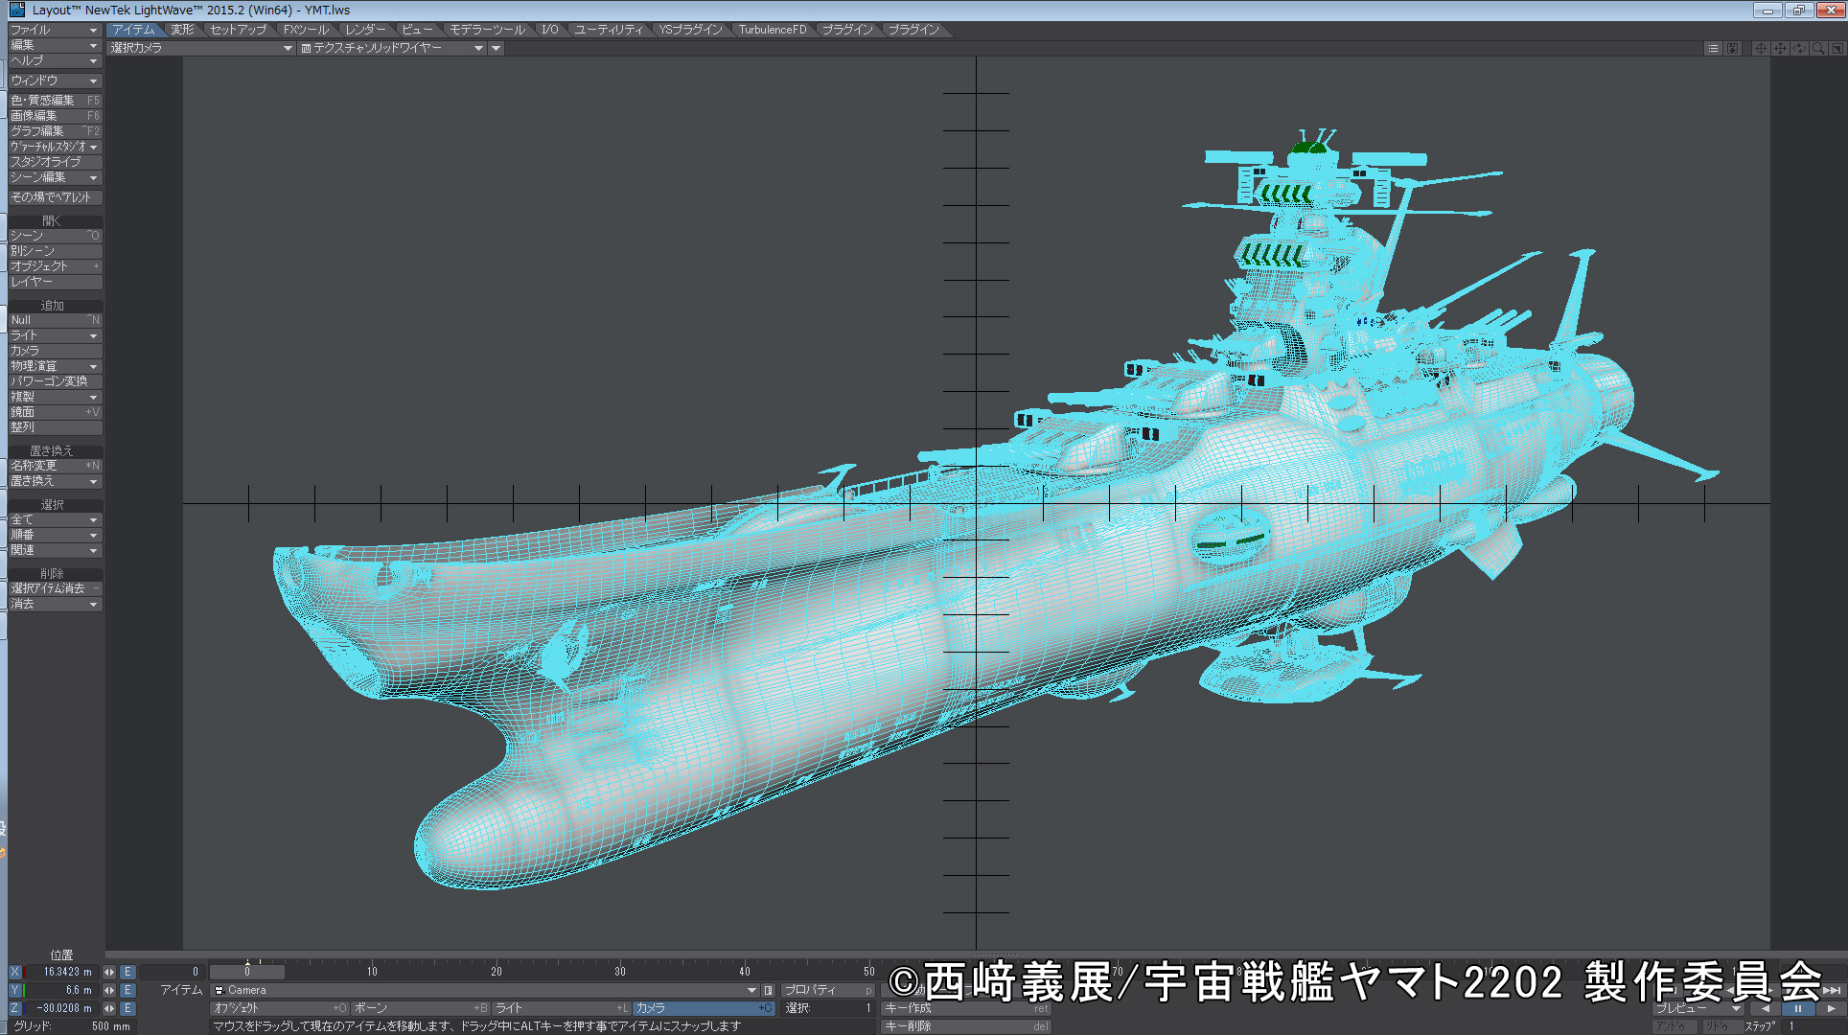The height and width of the screenshot is (1035, 1848).
Task: Click the 名称変更 rename button
Action: 55,466
